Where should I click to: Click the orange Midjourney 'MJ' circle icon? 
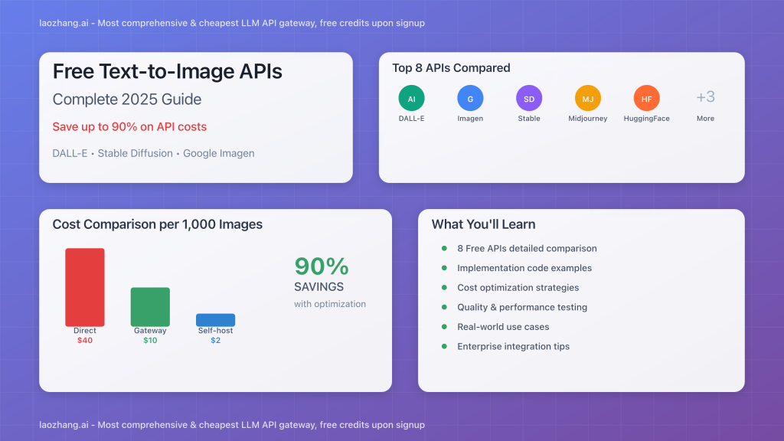tap(587, 98)
